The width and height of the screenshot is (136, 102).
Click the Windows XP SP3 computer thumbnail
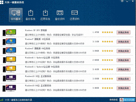pos(9,32)
